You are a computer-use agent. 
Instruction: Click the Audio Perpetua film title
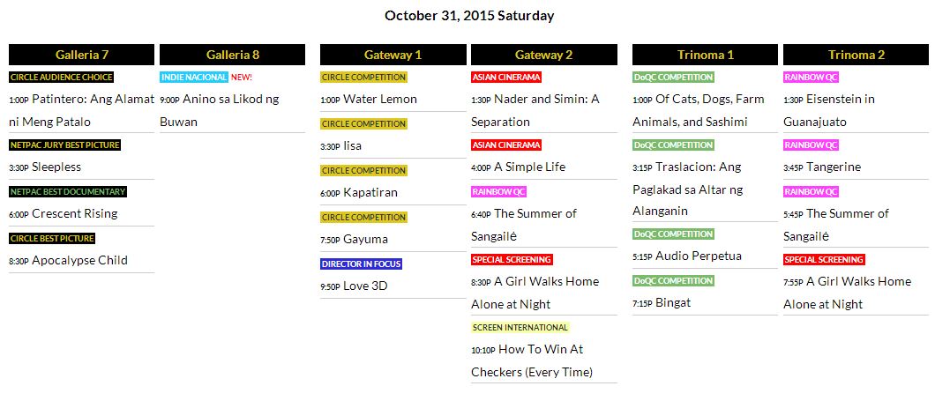(x=698, y=256)
